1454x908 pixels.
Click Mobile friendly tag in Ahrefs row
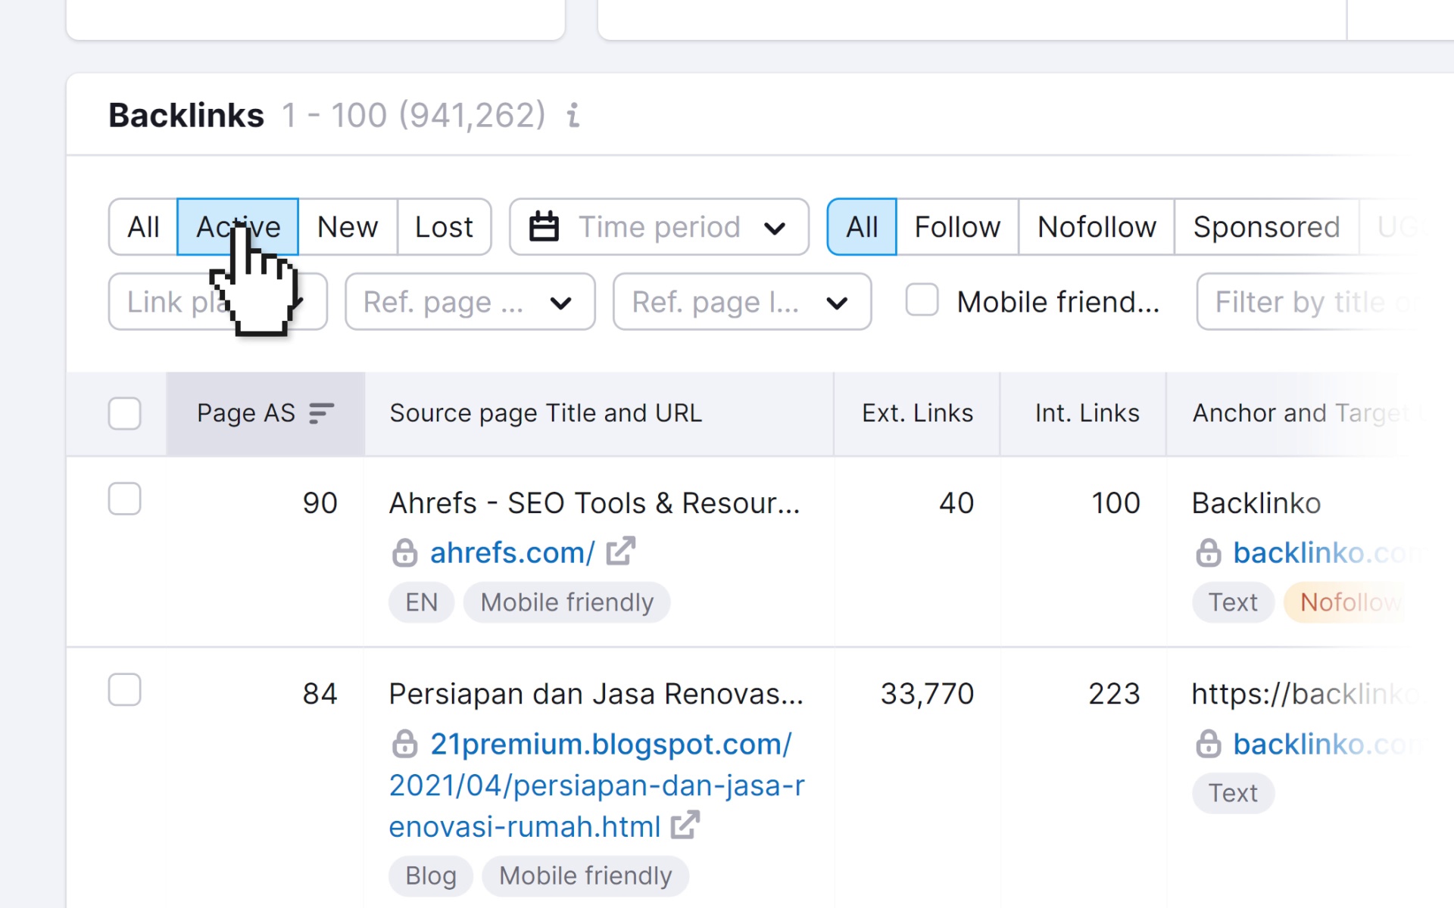(x=566, y=602)
